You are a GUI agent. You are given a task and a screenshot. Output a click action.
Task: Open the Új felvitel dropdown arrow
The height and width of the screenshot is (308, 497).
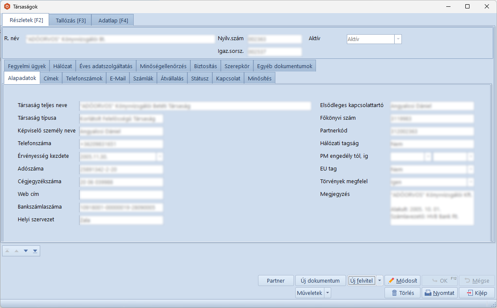(x=379, y=280)
